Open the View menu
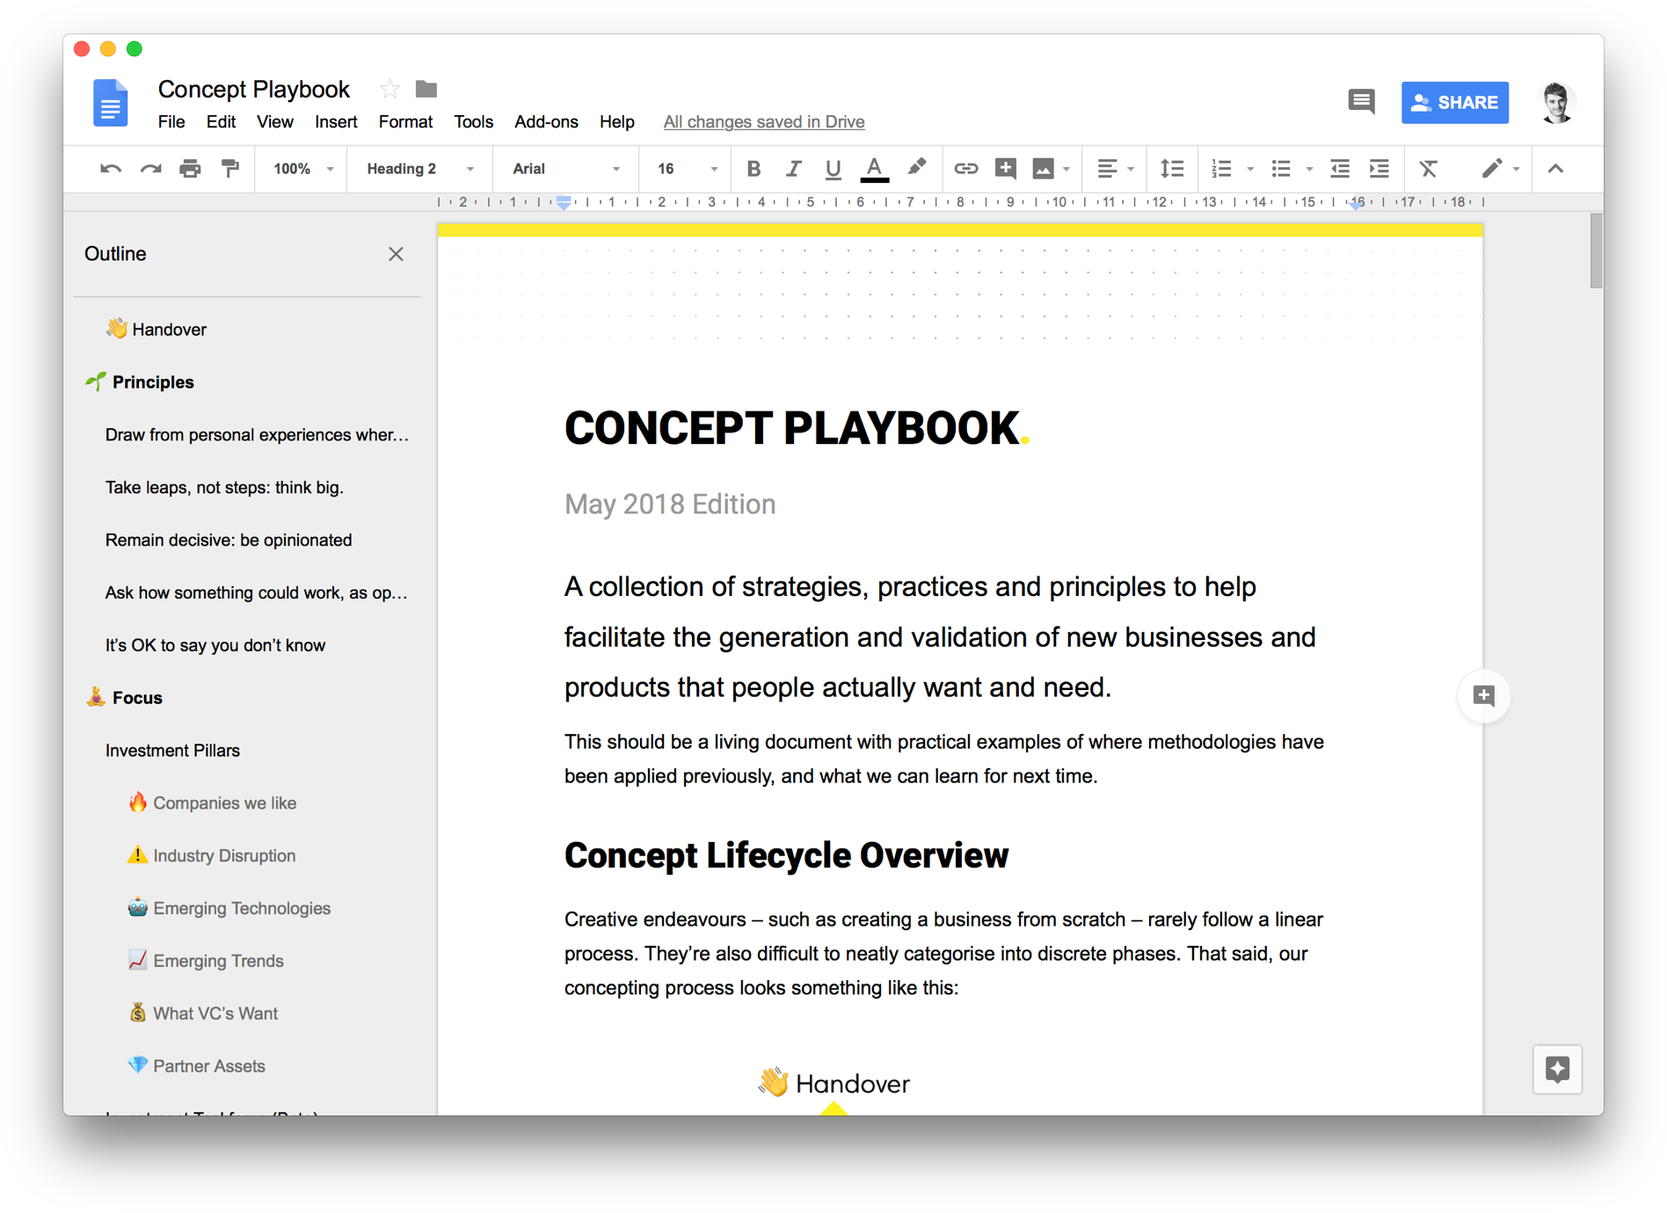Viewport: 1667px width, 1213px height. (x=275, y=122)
